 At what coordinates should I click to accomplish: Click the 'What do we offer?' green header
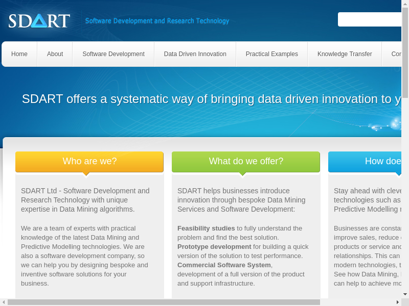tap(246, 162)
